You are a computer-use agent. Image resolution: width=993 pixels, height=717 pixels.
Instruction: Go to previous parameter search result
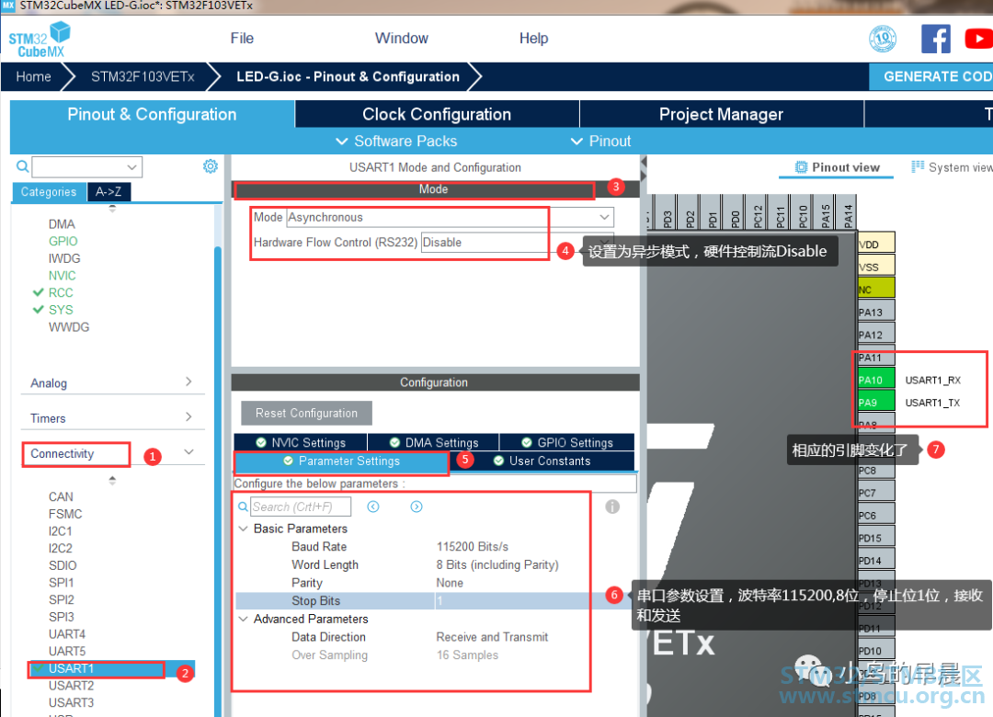(373, 506)
